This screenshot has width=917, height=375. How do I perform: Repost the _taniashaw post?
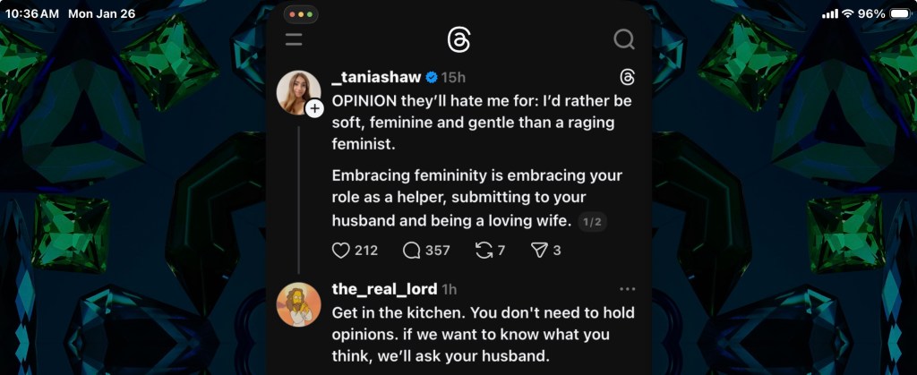[484, 251]
